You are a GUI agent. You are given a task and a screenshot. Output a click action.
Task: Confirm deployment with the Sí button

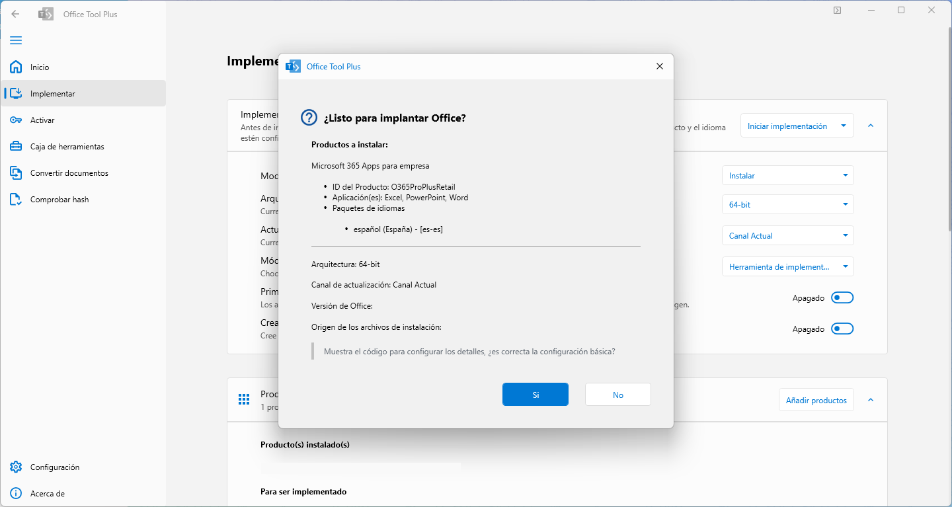tap(535, 395)
